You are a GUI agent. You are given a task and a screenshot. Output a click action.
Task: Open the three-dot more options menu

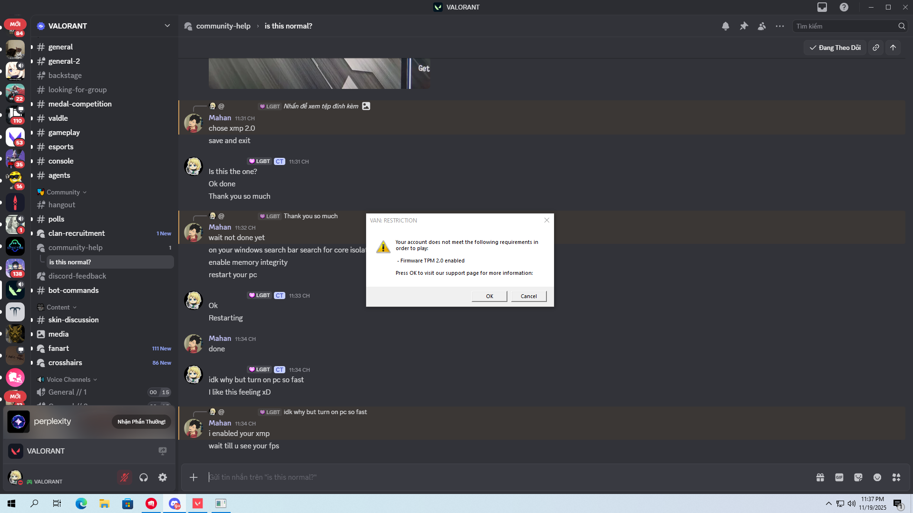[780, 26]
